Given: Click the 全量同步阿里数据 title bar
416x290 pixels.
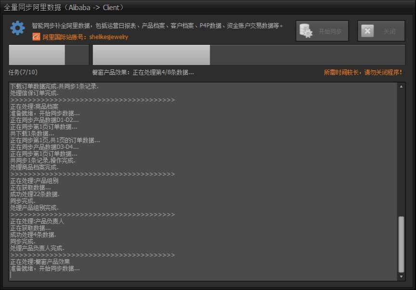Looking at the screenshot, I should tap(207, 7).
